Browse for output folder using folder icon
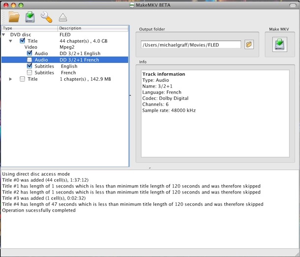The image size is (300, 257). 249,45
